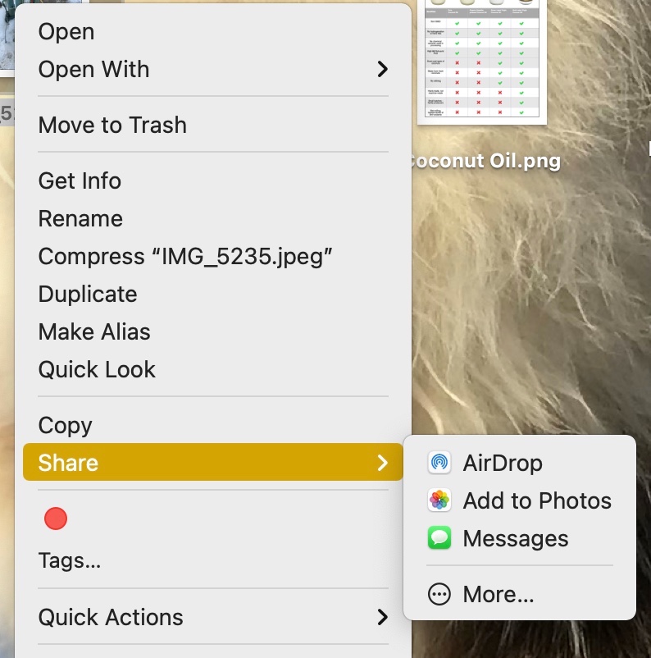Image resolution: width=651 pixels, height=658 pixels.
Task: Duplicate the selected file
Action: (88, 294)
